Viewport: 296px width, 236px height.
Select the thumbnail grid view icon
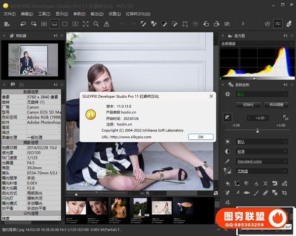tap(44, 24)
